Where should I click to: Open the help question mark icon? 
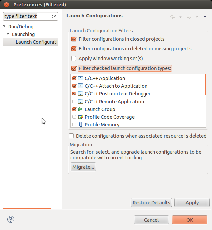(10, 220)
